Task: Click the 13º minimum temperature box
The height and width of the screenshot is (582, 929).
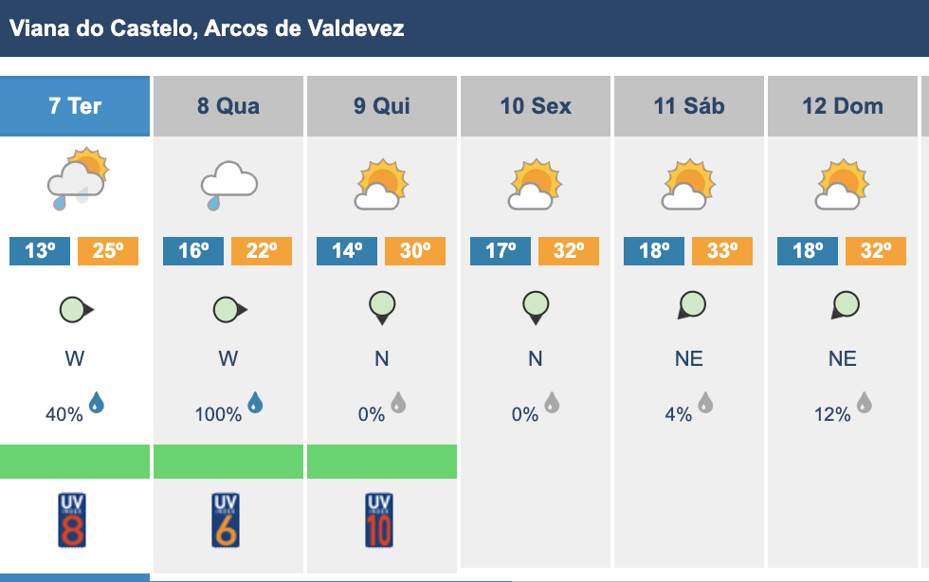Action: point(40,250)
